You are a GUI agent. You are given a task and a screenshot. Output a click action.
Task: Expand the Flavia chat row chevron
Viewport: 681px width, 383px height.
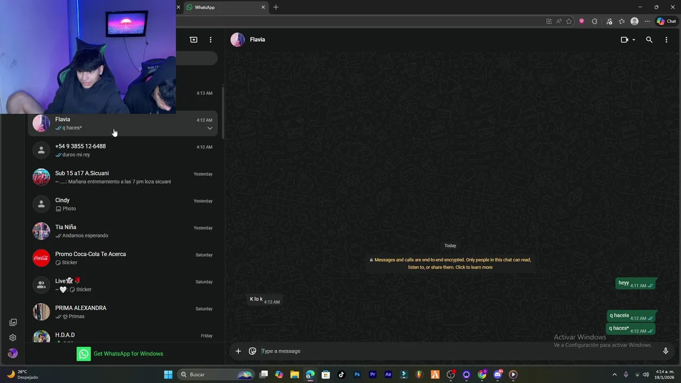pos(210,128)
